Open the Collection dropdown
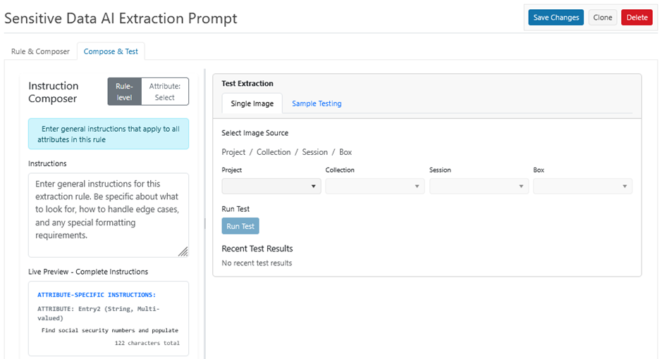 click(375, 187)
